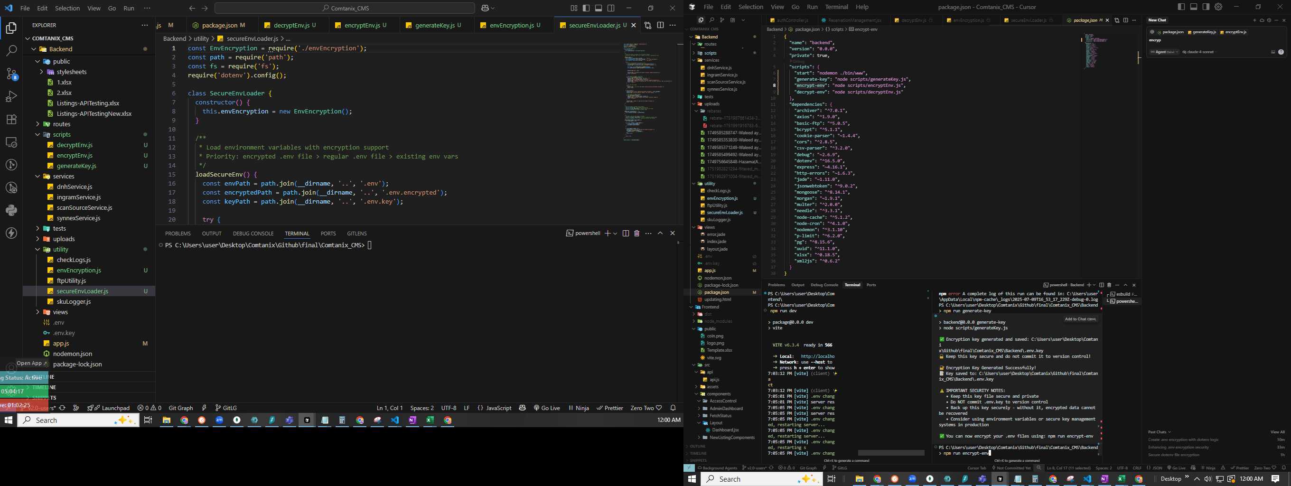This screenshot has height=486, width=1291.
Task: Open Search view in VS Code activity bar
Action: (11, 51)
